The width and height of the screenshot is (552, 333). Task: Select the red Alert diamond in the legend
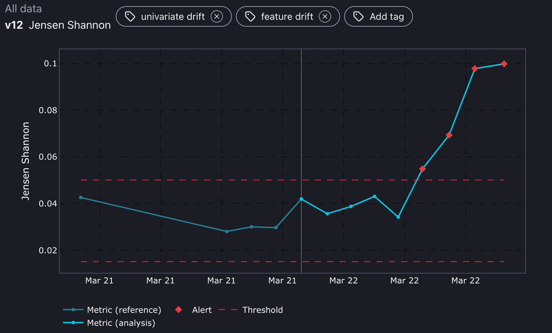[x=178, y=310]
